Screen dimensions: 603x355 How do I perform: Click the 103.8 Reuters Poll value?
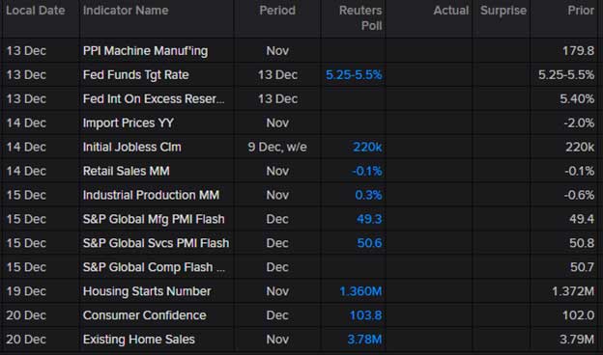[x=365, y=315]
